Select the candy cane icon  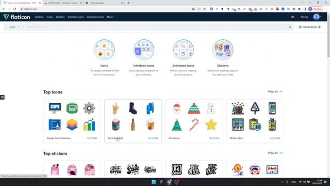194,125
